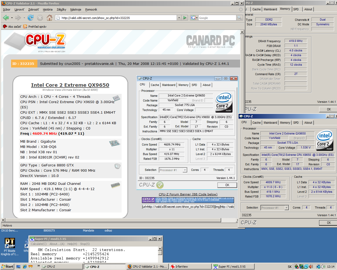Open the CPU-Z Forum Banner BB Code link
The image size is (337, 270).
pos(188,194)
